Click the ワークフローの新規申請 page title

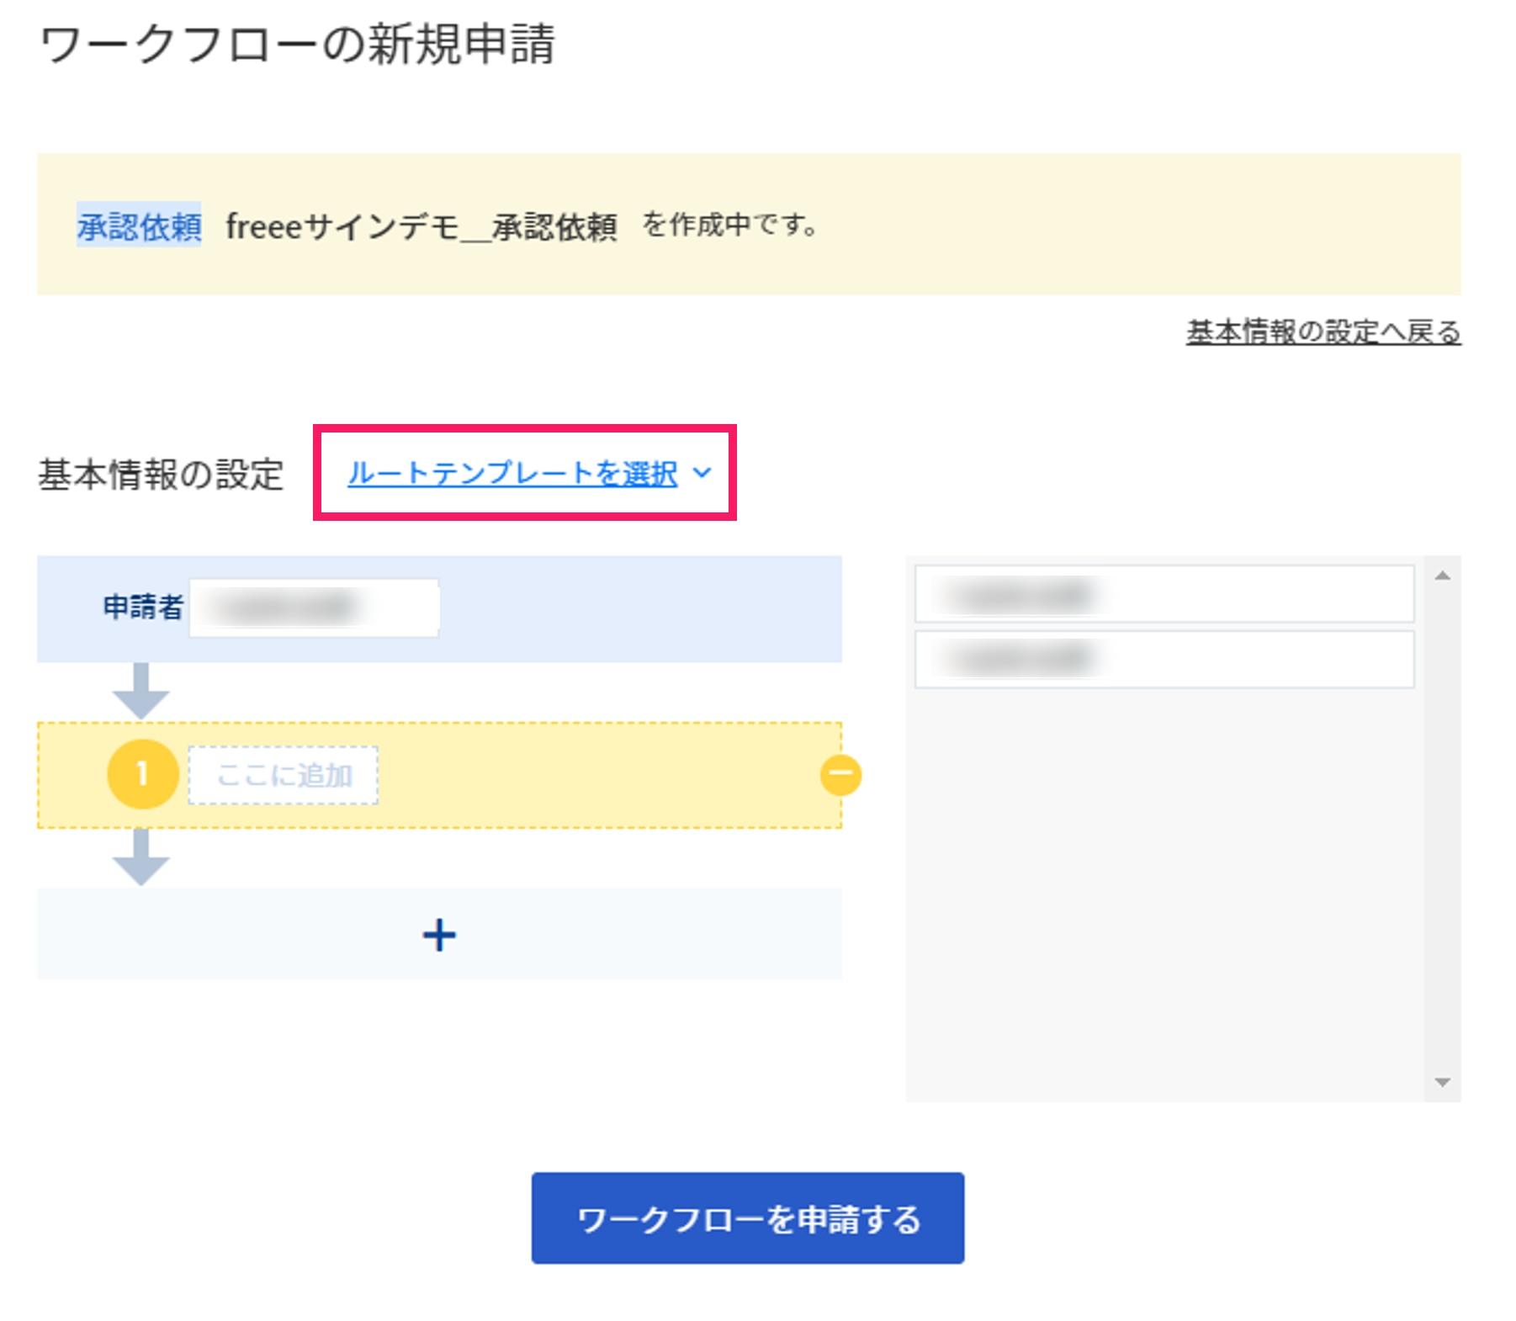pos(297,44)
